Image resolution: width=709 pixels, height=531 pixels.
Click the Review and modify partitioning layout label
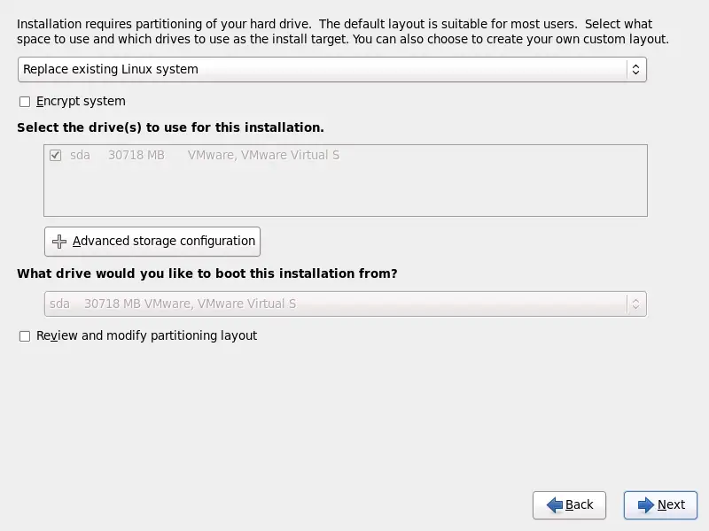tap(146, 336)
